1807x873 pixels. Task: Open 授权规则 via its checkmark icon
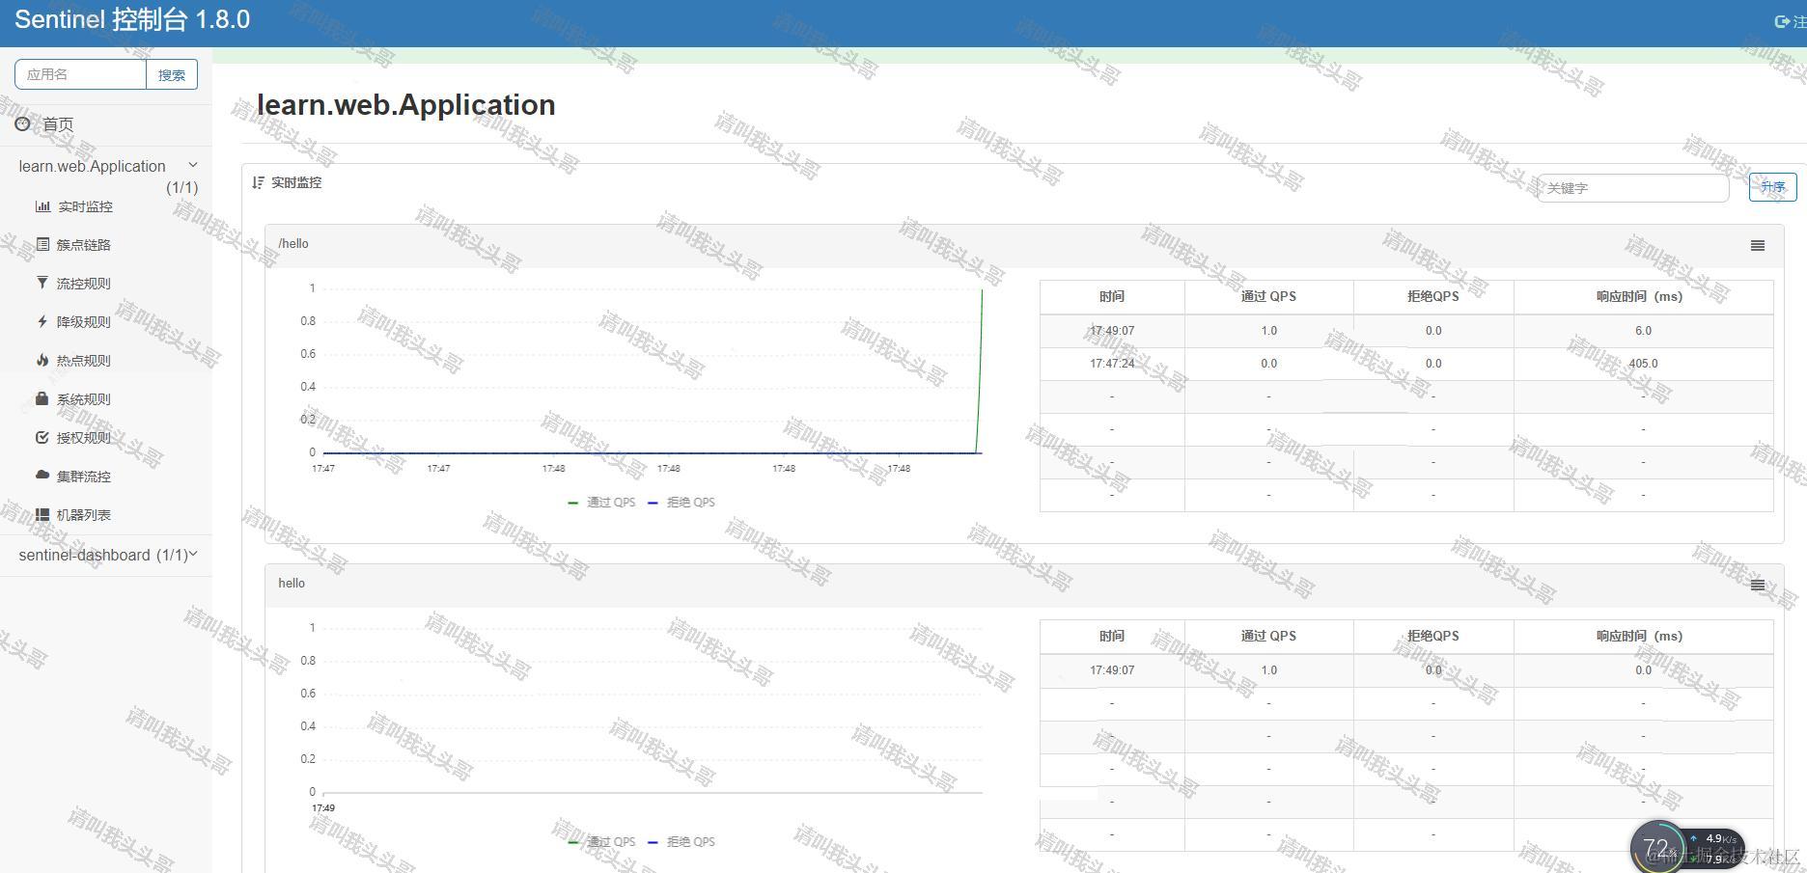tap(42, 437)
